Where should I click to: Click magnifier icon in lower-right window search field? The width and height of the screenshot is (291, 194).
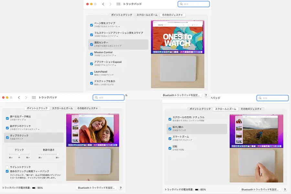(x=260, y=98)
